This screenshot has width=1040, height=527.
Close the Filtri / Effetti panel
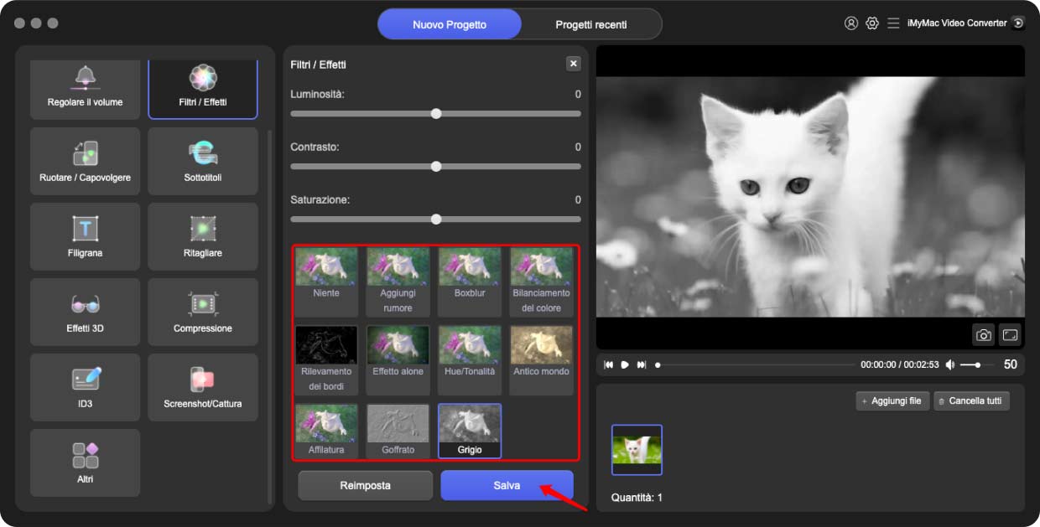pyautogui.click(x=574, y=64)
